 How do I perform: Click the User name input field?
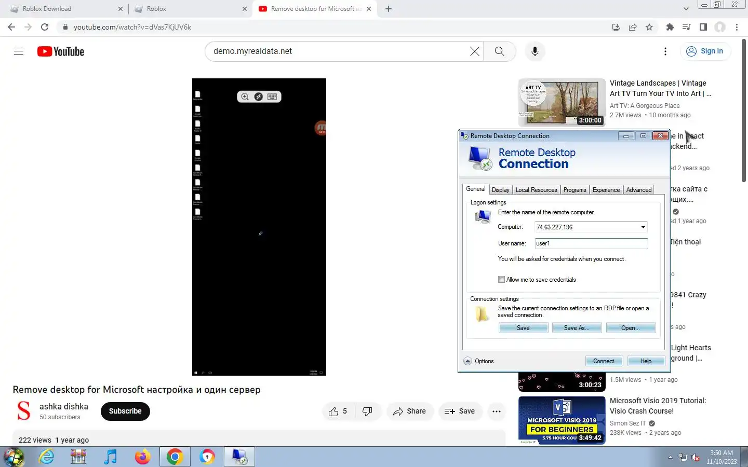coord(591,243)
